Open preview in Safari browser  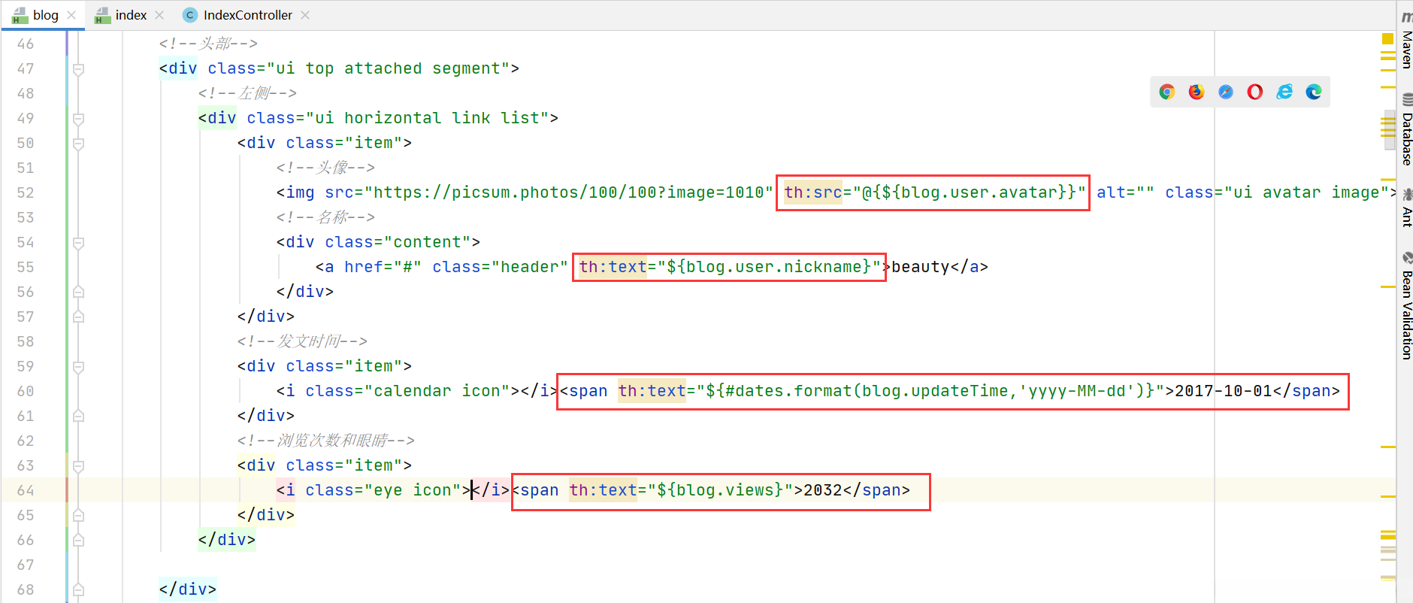(1226, 92)
